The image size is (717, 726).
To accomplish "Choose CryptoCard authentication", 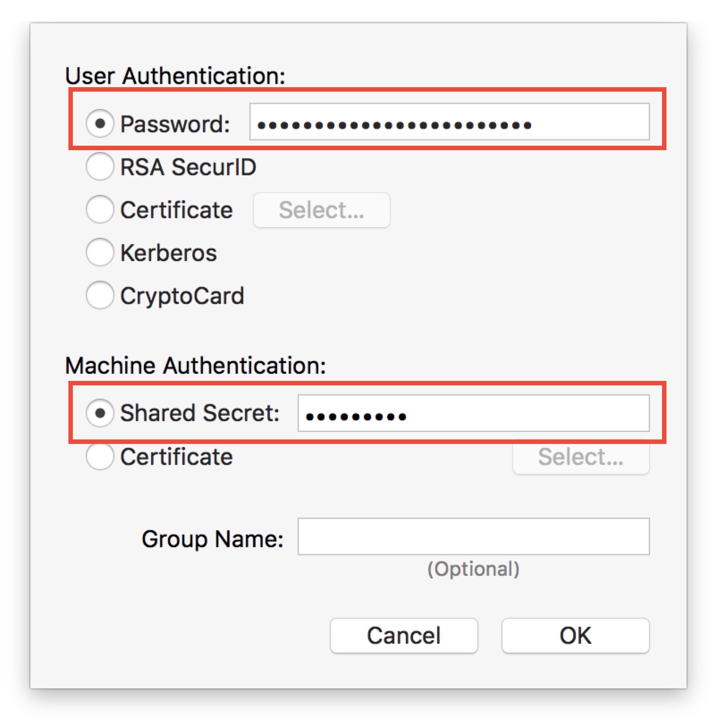I will pyautogui.click(x=100, y=295).
